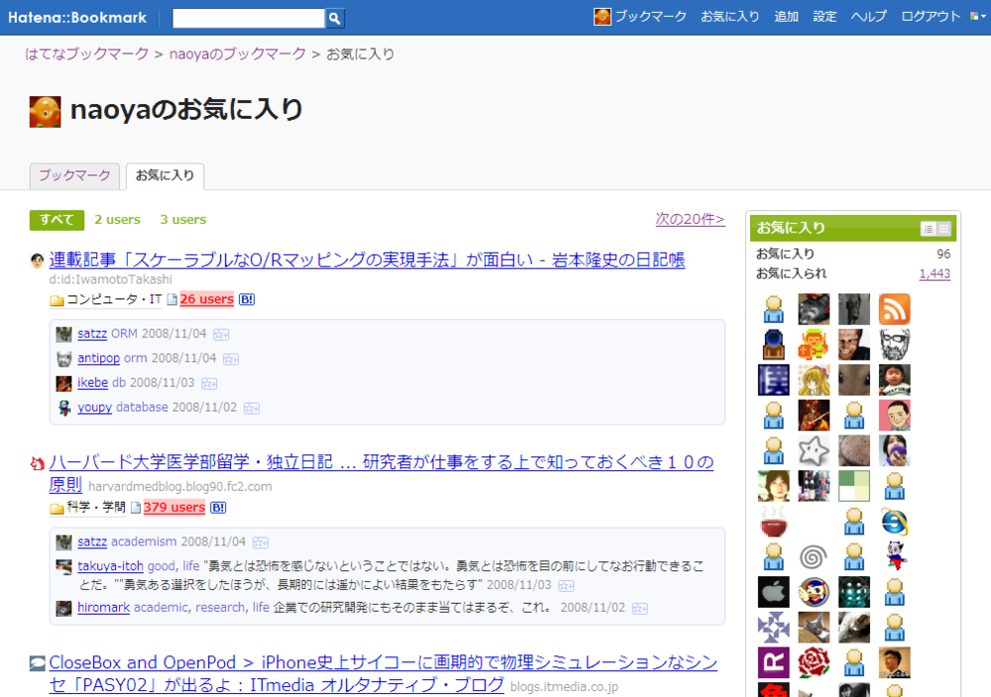Click the search magnifier button in header
Image resolution: width=991 pixels, height=697 pixels.
point(334,18)
